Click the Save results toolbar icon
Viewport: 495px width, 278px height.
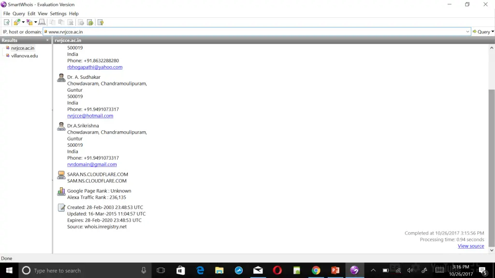29,22
